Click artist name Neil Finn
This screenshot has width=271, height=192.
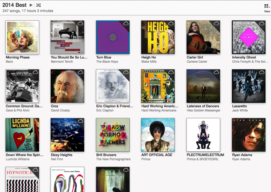(57, 159)
